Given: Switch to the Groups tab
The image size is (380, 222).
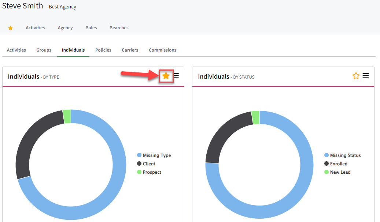Looking at the screenshot, I should click(44, 50).
